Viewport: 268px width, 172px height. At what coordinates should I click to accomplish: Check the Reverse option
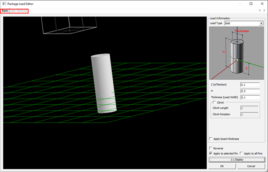pyautogui.click(x=210, y=148)
